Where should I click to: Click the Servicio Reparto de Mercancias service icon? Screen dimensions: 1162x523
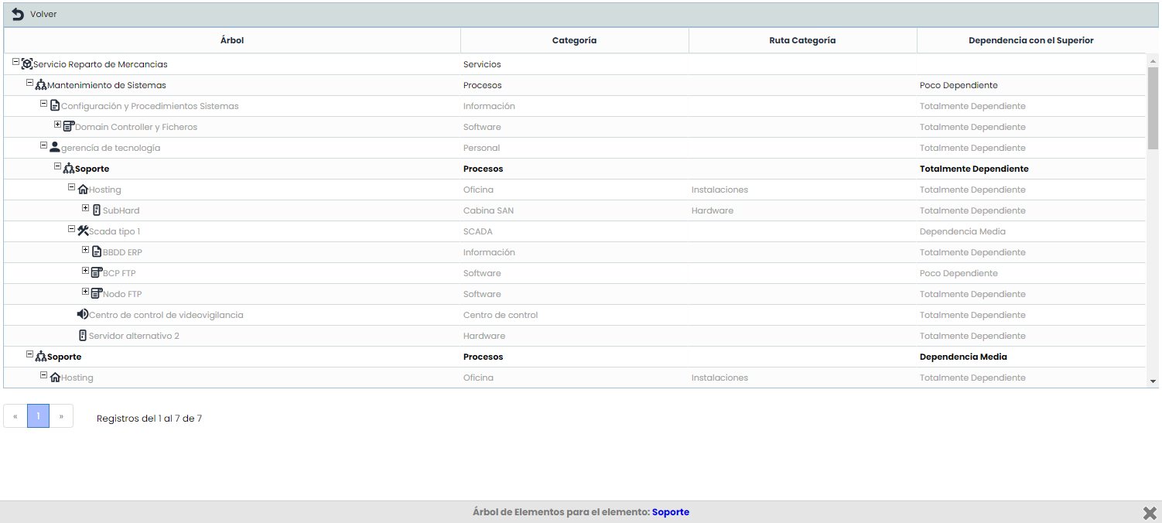click(27, 64)
